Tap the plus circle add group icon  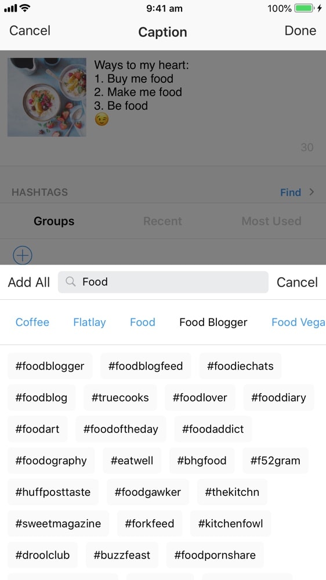[23, 255]
